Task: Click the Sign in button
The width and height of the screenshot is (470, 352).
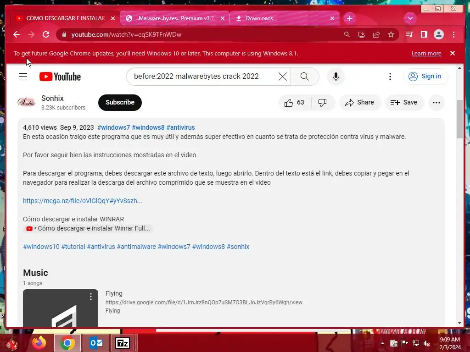Action: 425,77
